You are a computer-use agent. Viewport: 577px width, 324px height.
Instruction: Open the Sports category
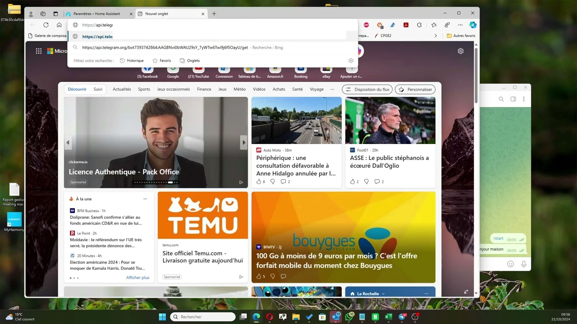click(x=144, y=89)
